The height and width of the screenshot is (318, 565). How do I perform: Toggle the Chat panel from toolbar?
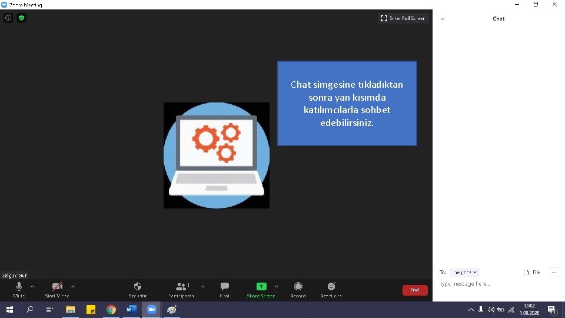coord(224,290)
